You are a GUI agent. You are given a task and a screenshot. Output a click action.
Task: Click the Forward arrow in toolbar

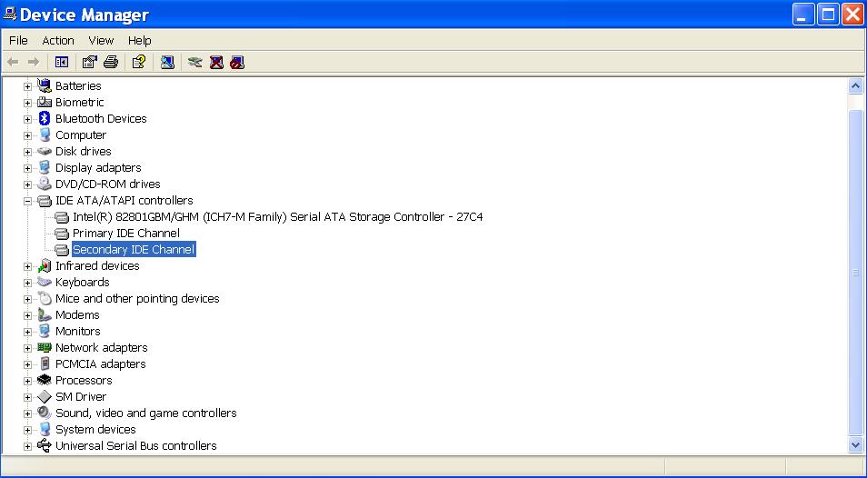point(34,63)
